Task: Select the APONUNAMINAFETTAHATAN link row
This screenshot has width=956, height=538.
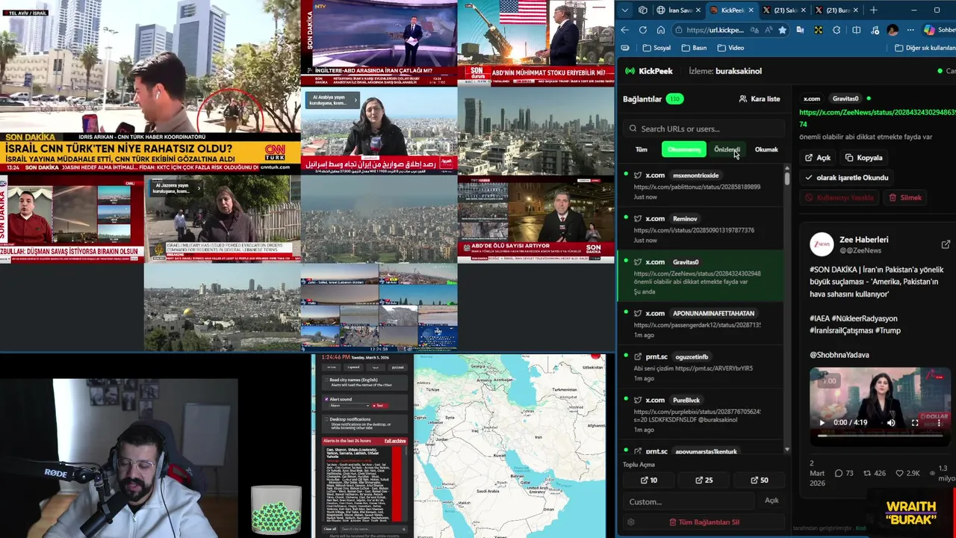Action: [701, 324]
